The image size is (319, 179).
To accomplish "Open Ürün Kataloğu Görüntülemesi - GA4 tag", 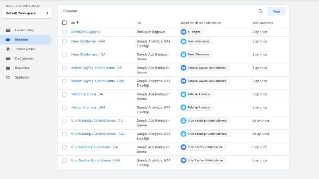I will (98, 134).
